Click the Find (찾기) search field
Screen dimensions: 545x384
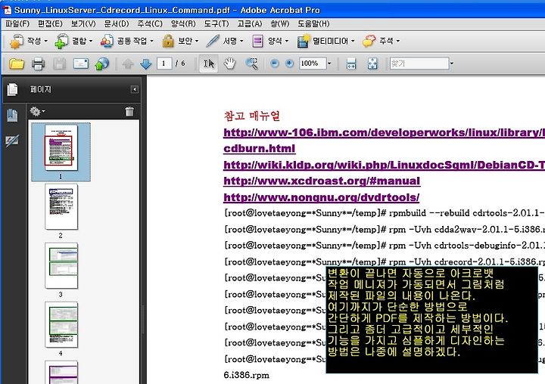419,63
